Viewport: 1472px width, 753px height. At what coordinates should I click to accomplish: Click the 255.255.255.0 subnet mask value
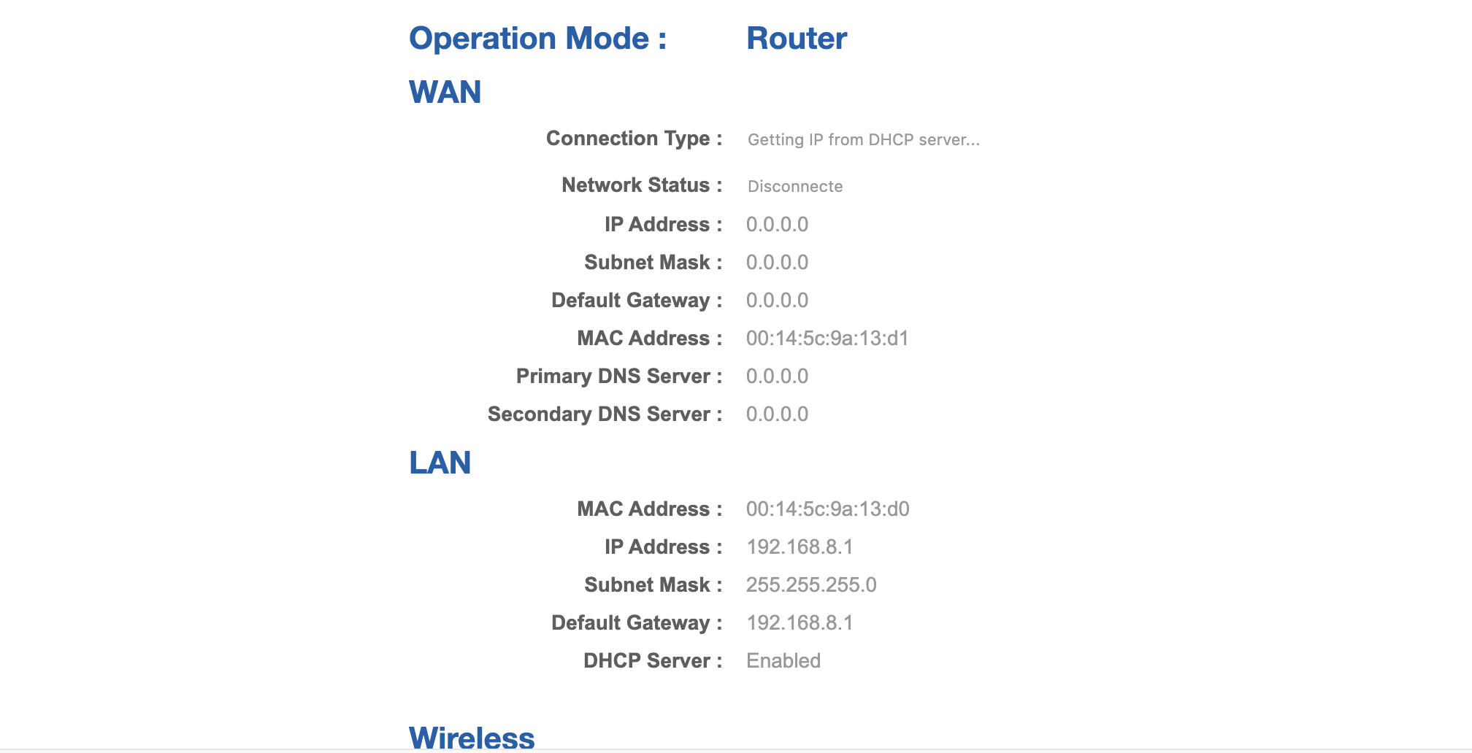point(810,585)
